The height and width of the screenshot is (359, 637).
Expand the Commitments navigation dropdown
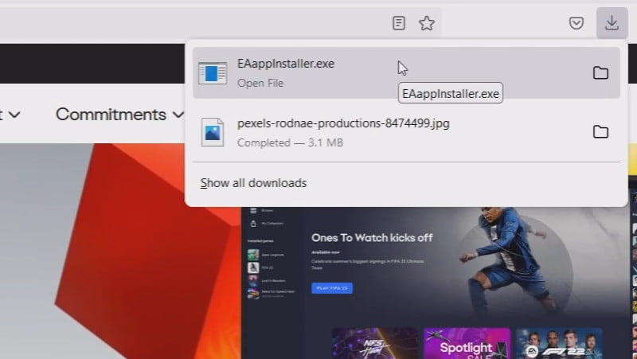pos(119,115)
